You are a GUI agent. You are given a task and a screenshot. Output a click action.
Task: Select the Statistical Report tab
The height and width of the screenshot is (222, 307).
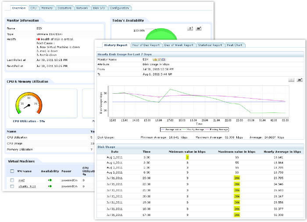(x=210, y=45)
